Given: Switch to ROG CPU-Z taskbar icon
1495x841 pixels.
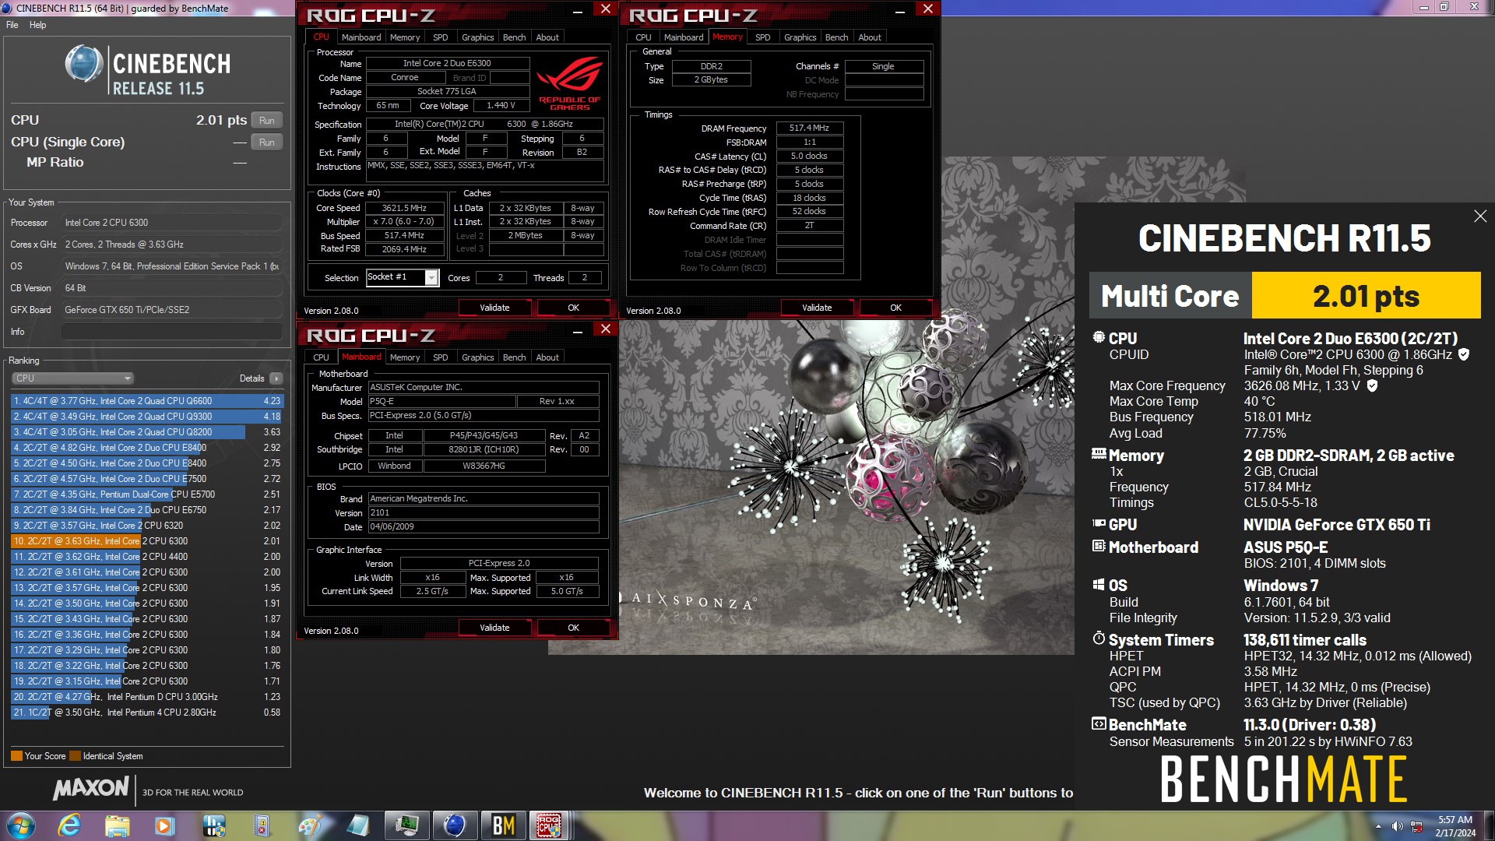Looking at the screenshot, I should pos(550,825).
